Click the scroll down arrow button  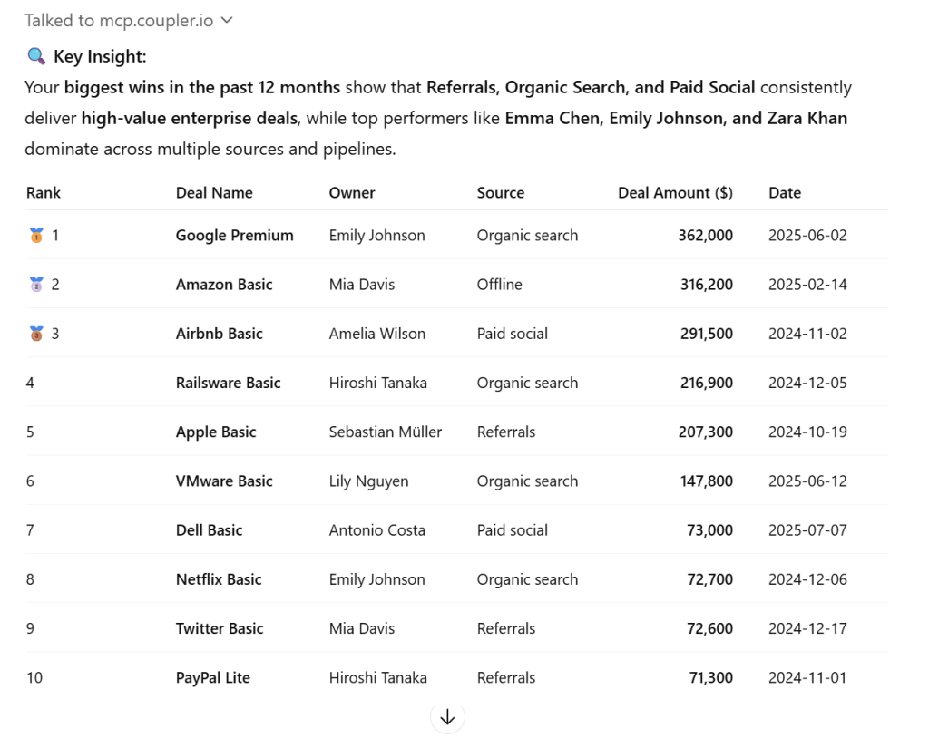pyautogui.click(x=447, y=717)
